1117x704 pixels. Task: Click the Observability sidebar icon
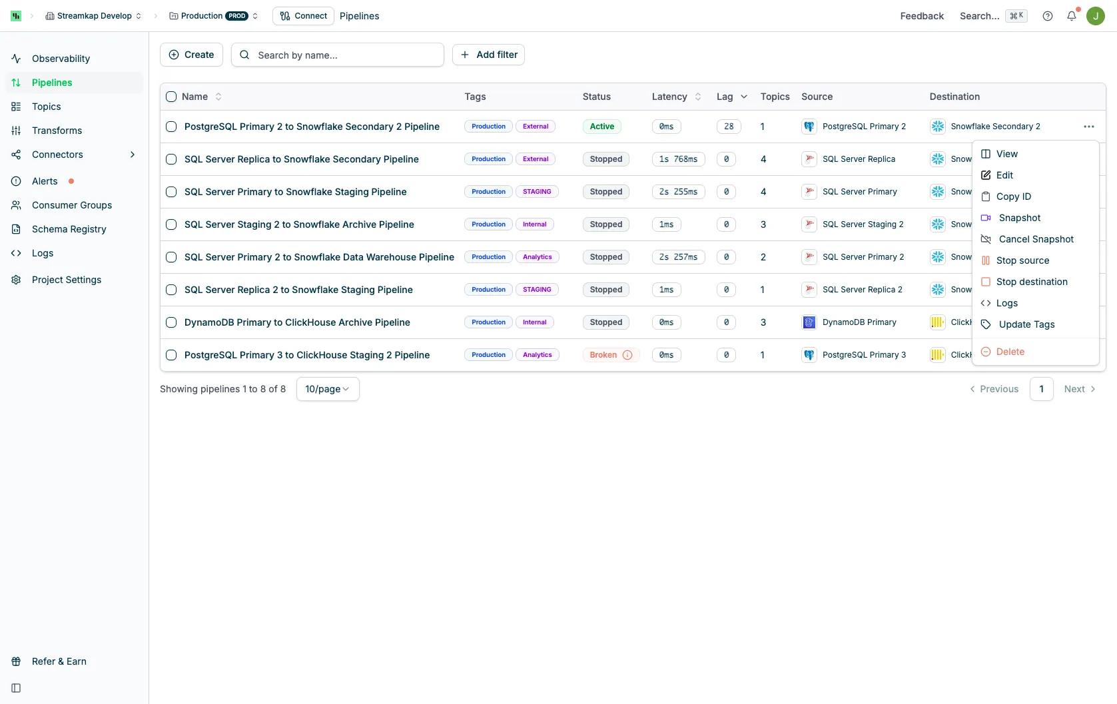click(x=16, y=59)
